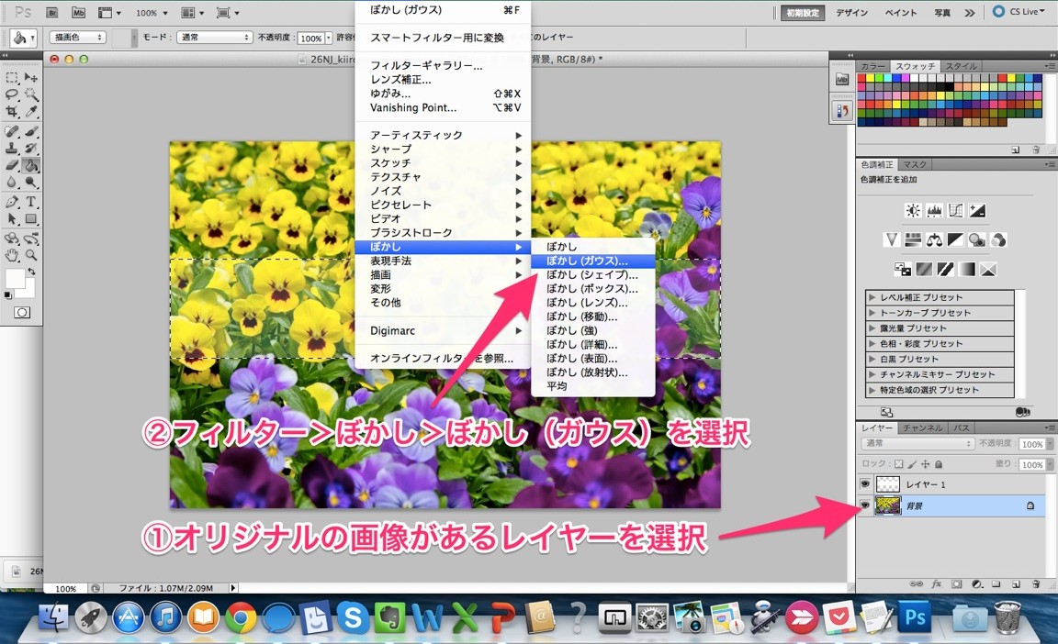This screenshot has width=1058, height=644.
Task: Expand the 色相・彩度 プリセット list
Action: pos(872,344)
